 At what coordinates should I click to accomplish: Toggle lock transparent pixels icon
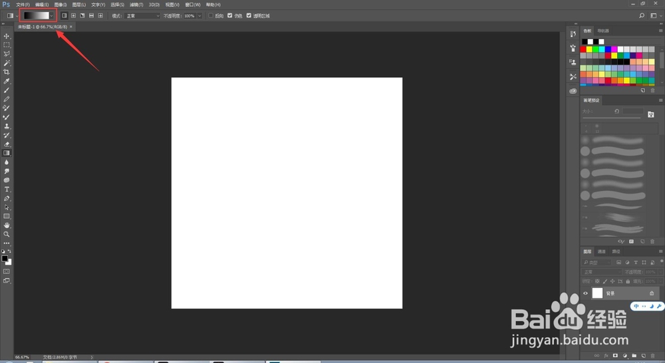[x=597, y=281]
